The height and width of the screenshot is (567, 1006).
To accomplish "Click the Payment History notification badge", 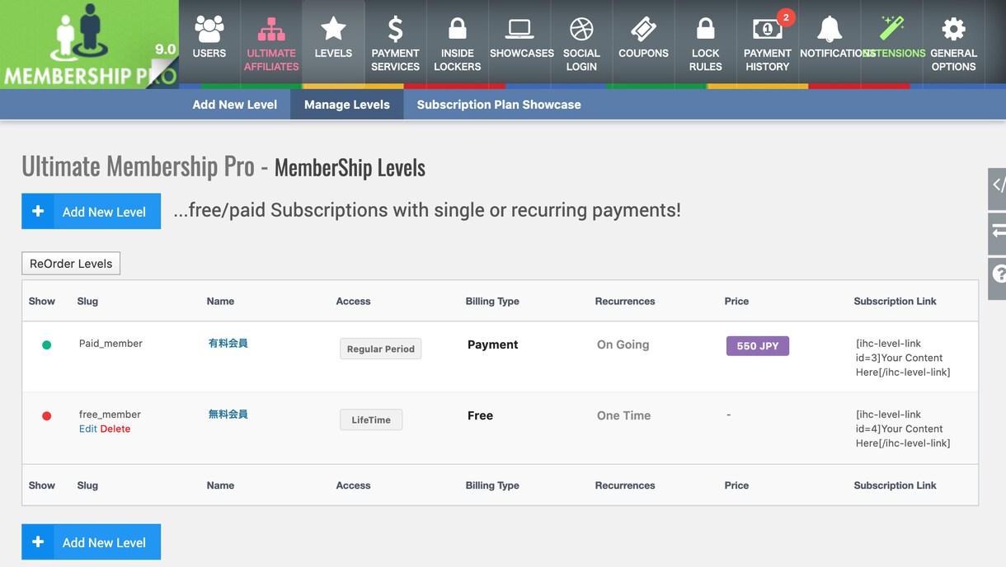I will pyautogui.click(x=786, y=17).
